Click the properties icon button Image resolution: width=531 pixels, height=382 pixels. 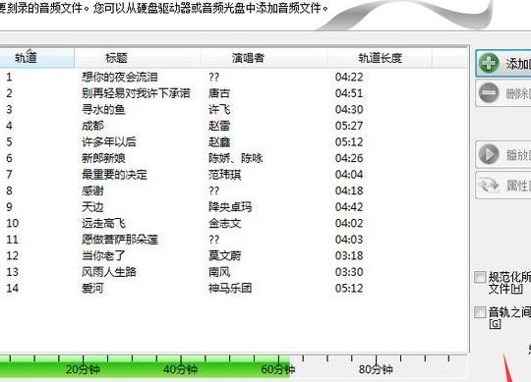[489, 185]
